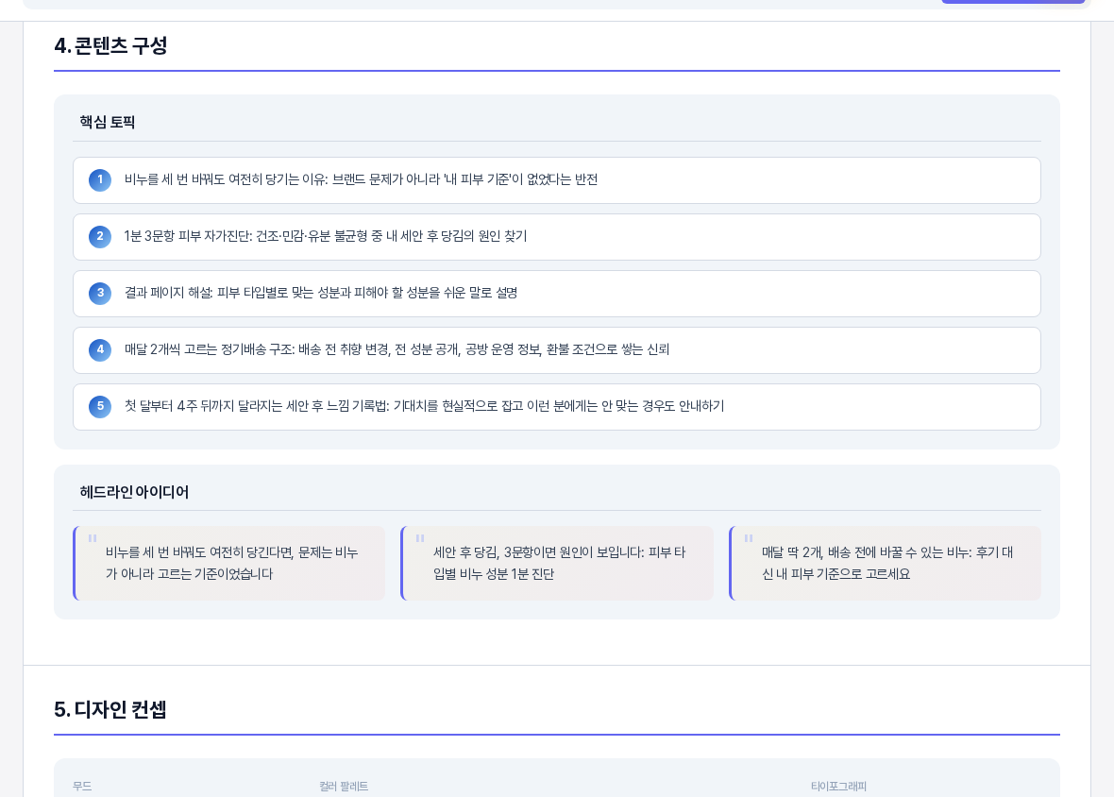Click the number 4 badge in 핵심 토픽
1114x797 pixels.
coord(100,349)
